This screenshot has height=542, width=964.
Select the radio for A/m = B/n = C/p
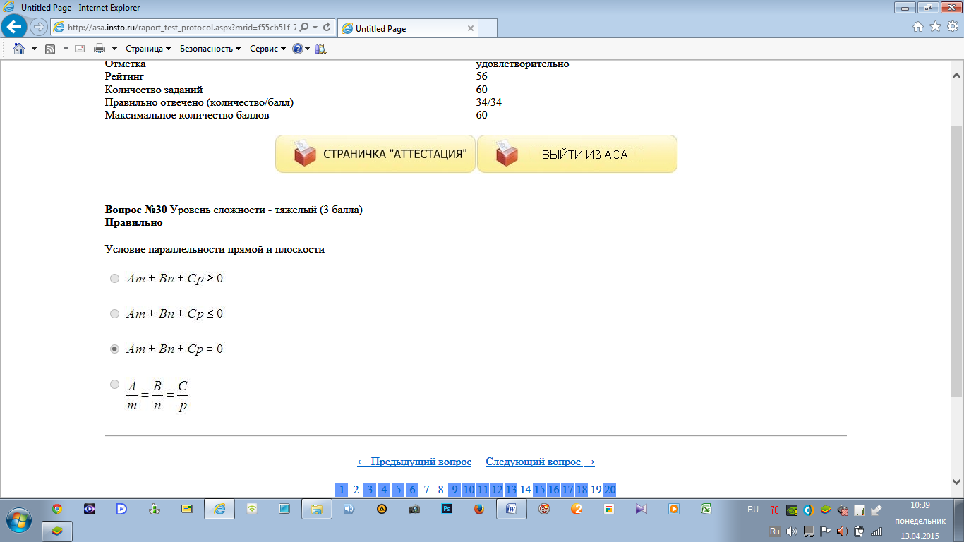(114, 385)
